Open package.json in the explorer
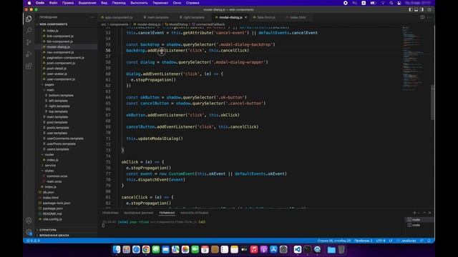The width and height of the screenshot is (458, 257). 52,208
